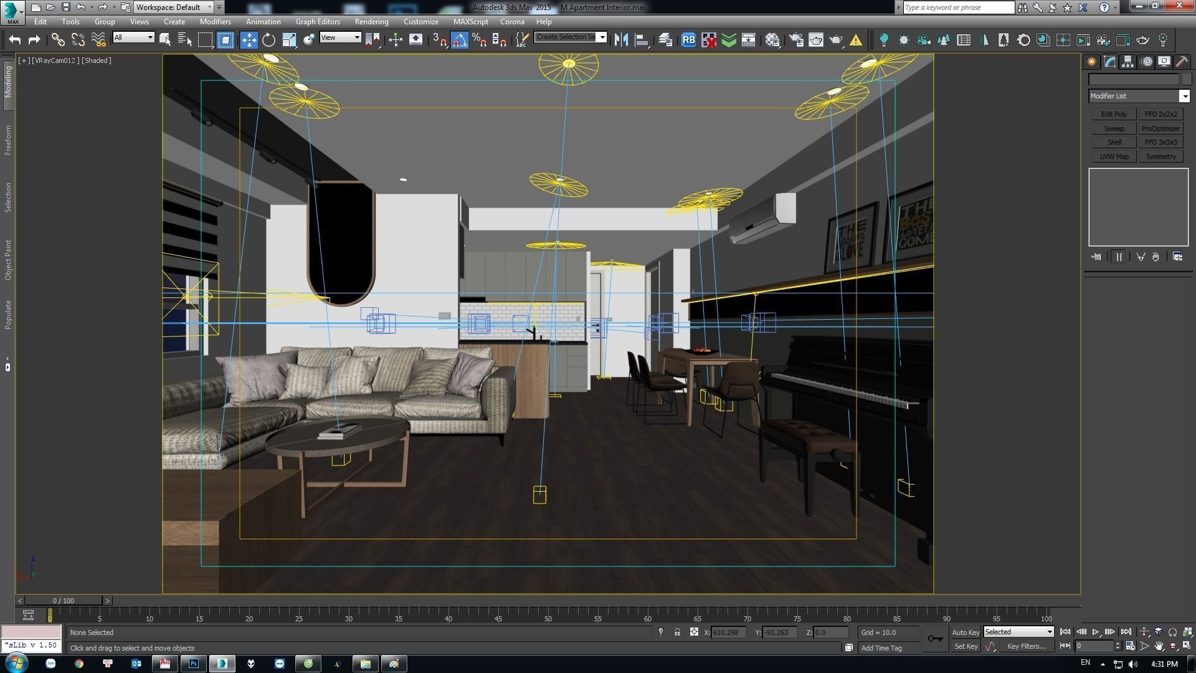The height and width of the screenshot is (673, 1196).
Task: Open the Rendered Frame Window icon
Action: pyautogui.click(x=815, y=40)
